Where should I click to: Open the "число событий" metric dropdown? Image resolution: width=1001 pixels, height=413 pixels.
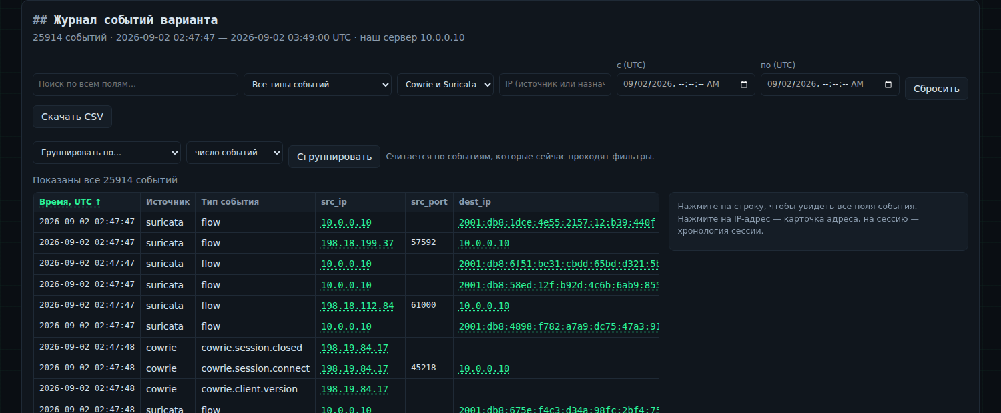coord(234,153)
